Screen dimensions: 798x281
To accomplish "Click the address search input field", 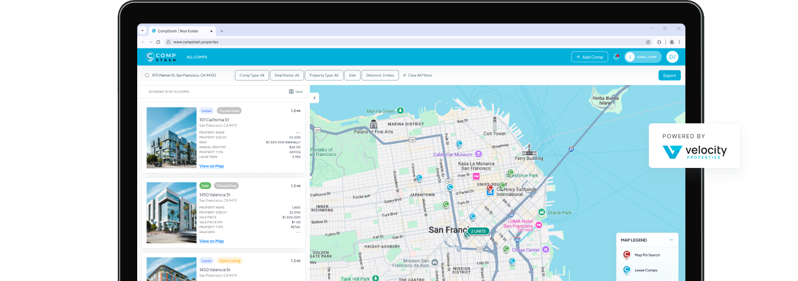I will point(187,75).
